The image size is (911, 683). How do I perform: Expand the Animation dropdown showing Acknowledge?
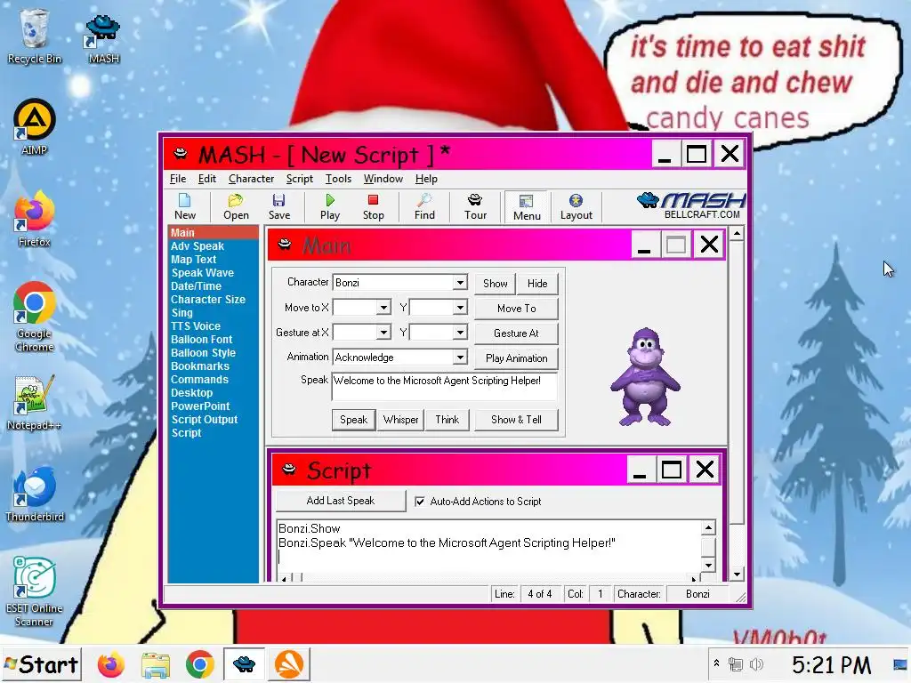[x=460, y=358]
